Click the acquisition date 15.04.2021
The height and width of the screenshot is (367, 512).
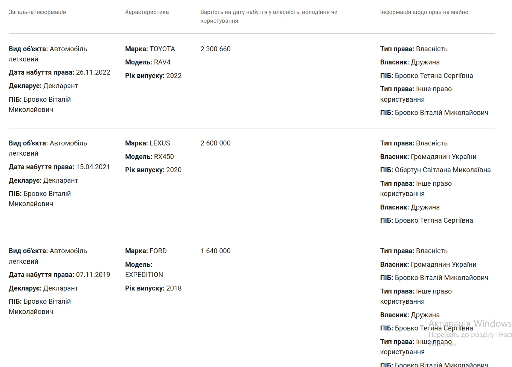(93, 167)
